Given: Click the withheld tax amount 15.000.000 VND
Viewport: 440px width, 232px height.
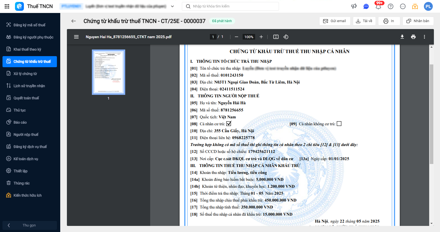Looking at the screenshot, I should 278,214.
